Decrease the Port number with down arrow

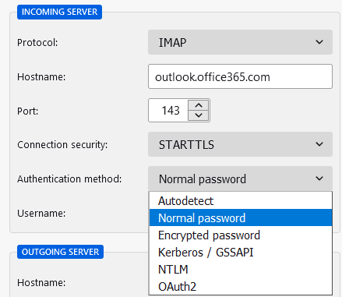(199, 115)
